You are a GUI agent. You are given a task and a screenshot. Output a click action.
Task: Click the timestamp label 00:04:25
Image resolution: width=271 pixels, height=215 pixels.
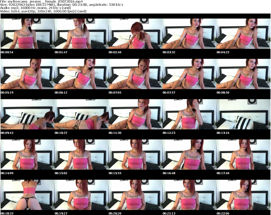223,52
